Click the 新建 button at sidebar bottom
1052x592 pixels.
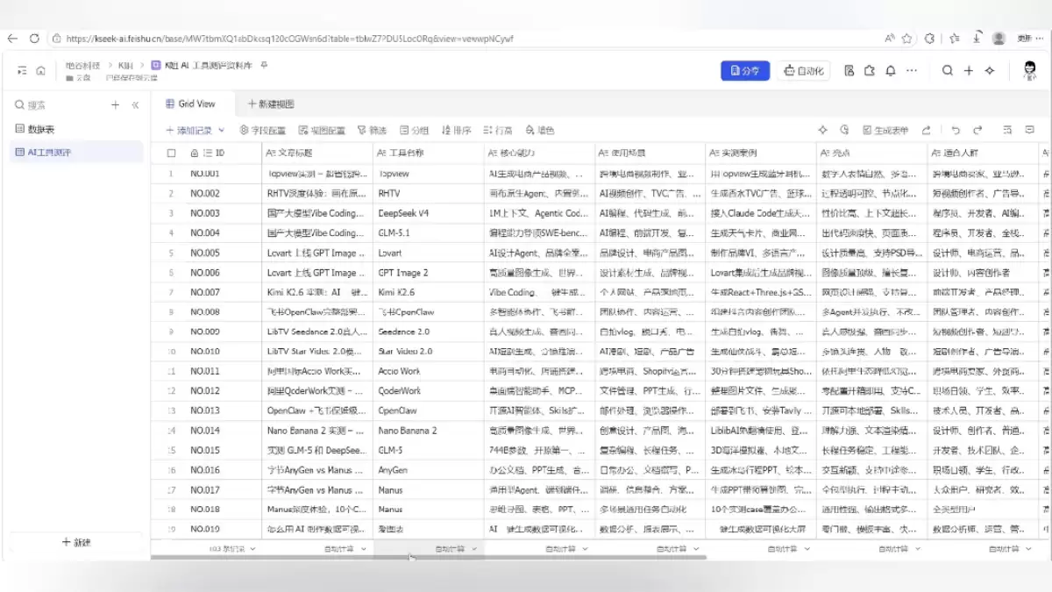(76, 542)
